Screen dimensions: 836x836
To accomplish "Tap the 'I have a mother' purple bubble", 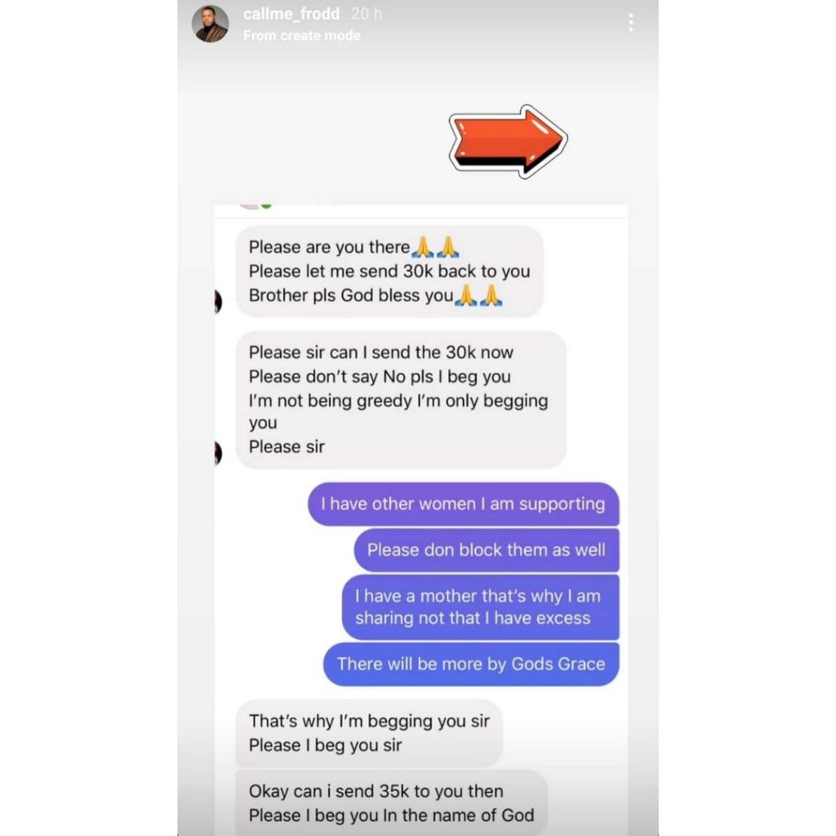I will (x=480, y=607).
